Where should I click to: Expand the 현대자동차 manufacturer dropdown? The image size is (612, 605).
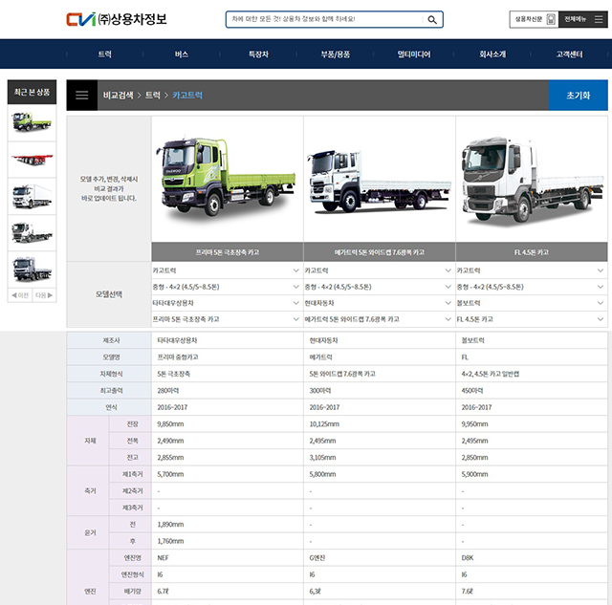pyautogui.click(x=379, y=303)
